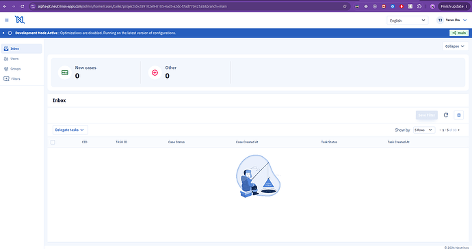Click the CID column header
This screenshot has height=249, width=472.
(x=84, y=142)
